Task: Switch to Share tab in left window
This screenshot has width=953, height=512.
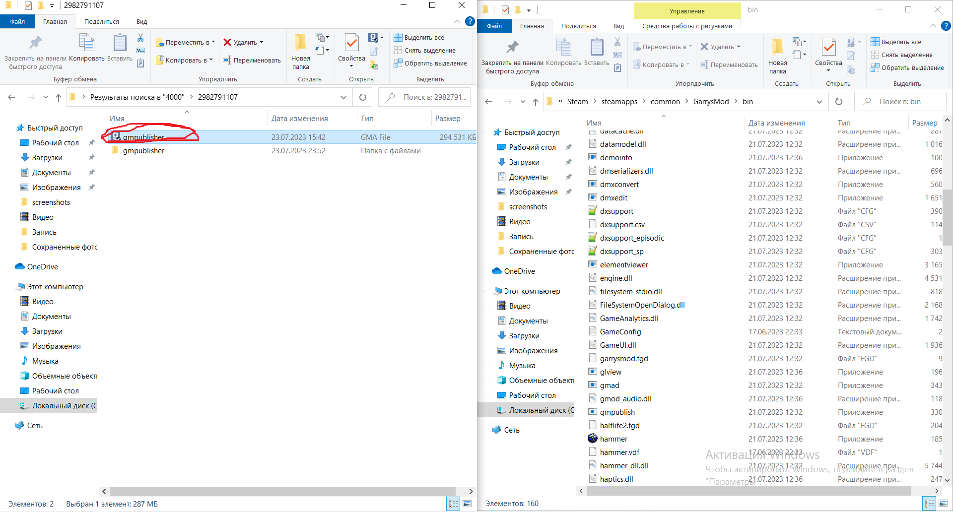Action: click(102, 21)
